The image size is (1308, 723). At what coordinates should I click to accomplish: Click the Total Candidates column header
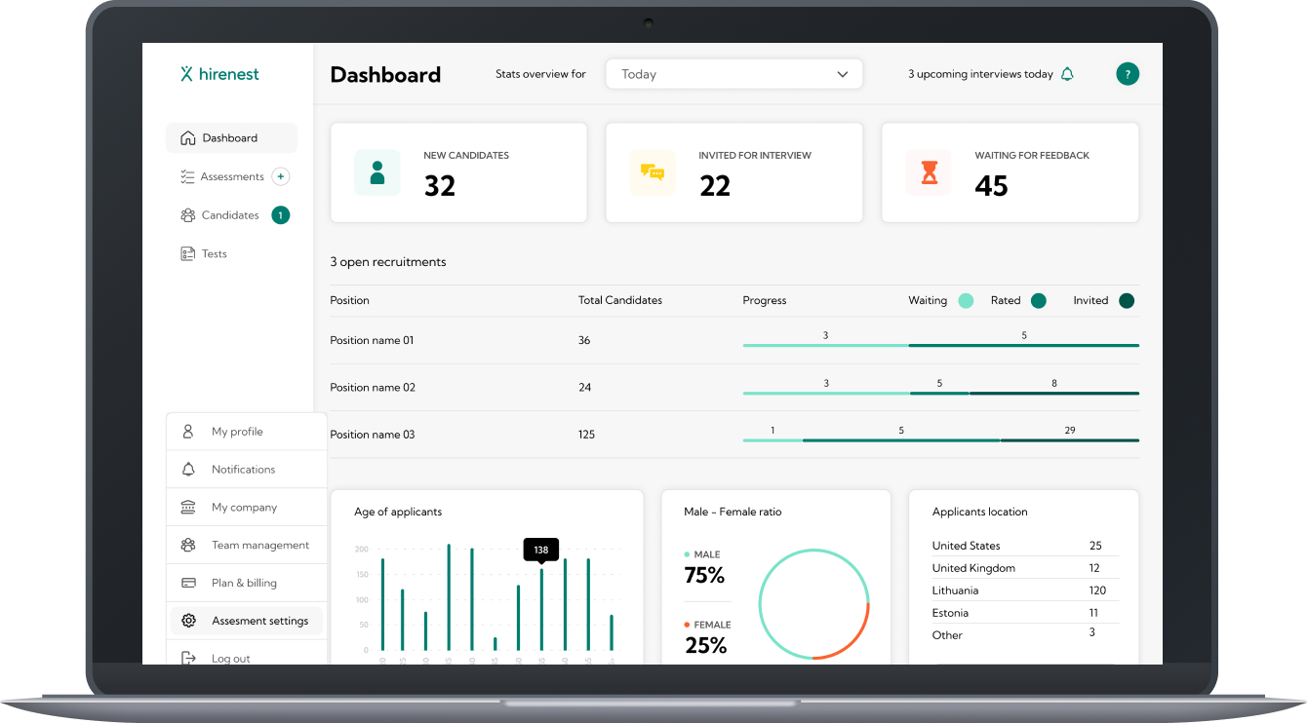point(620,300)
